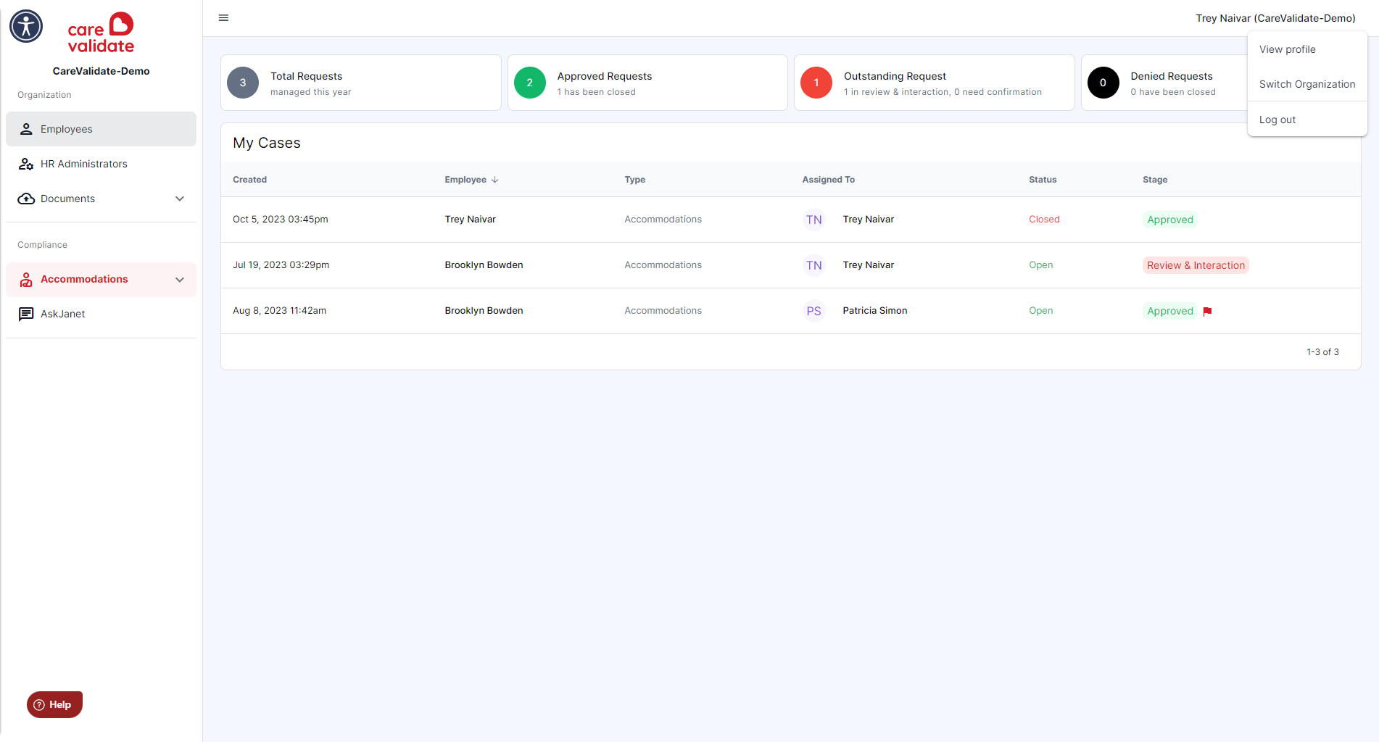Open Employees in the sidebar
Image resolution: width=1379 pixels, height=742 pixels.
pos(101,129)
